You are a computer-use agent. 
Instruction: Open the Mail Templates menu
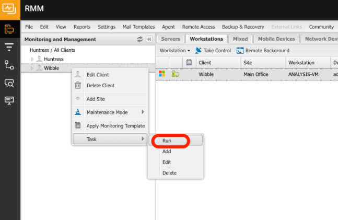coord(138,27)
